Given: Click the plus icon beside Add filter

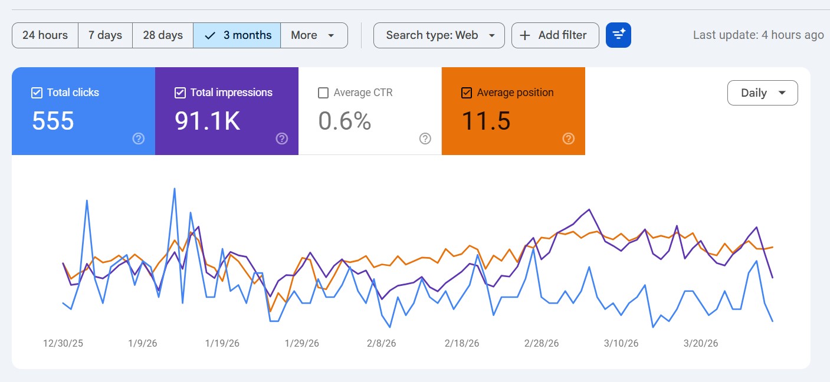Looking at the screenshot, I should pyautogui.click(x=524, y=35).
